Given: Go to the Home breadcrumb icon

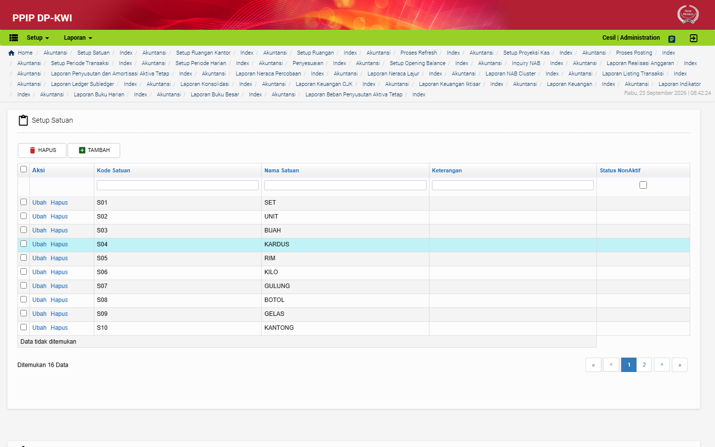Looking at the screenshot, I should 11,53.
